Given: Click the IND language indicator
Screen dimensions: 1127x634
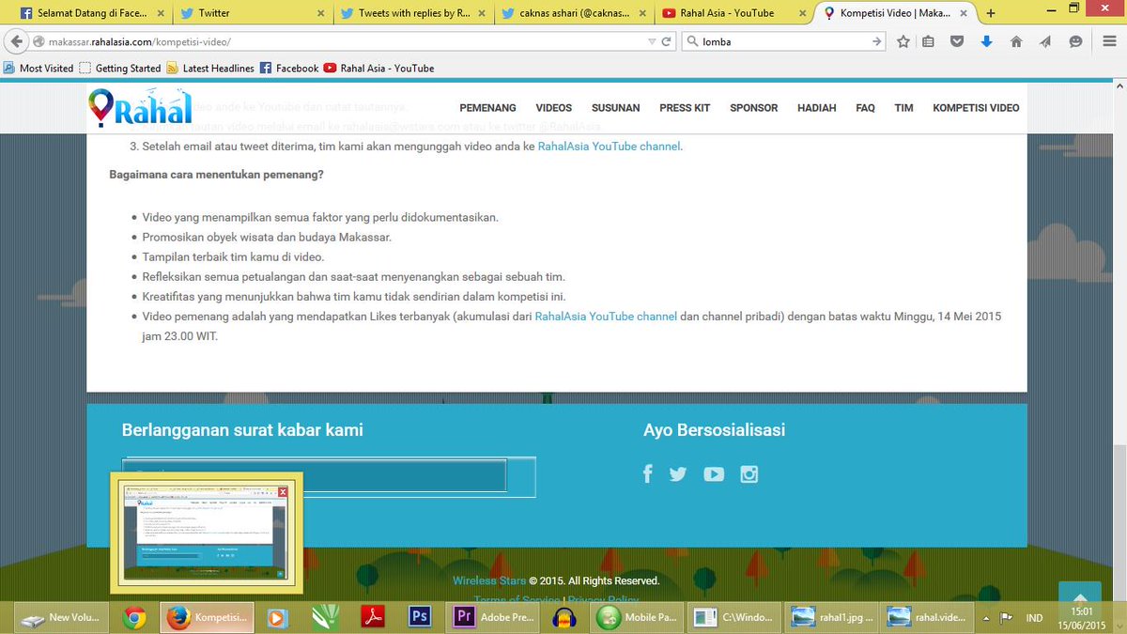Looking at the screenshot, I should coord(1034,618).
